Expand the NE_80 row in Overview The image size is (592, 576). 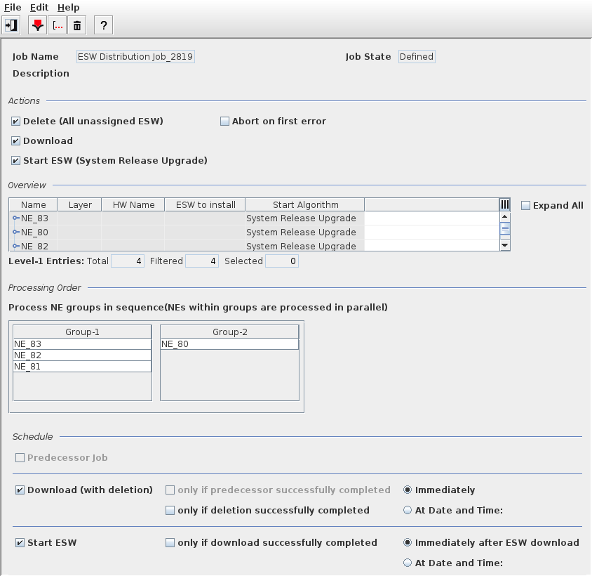[16, 233]
